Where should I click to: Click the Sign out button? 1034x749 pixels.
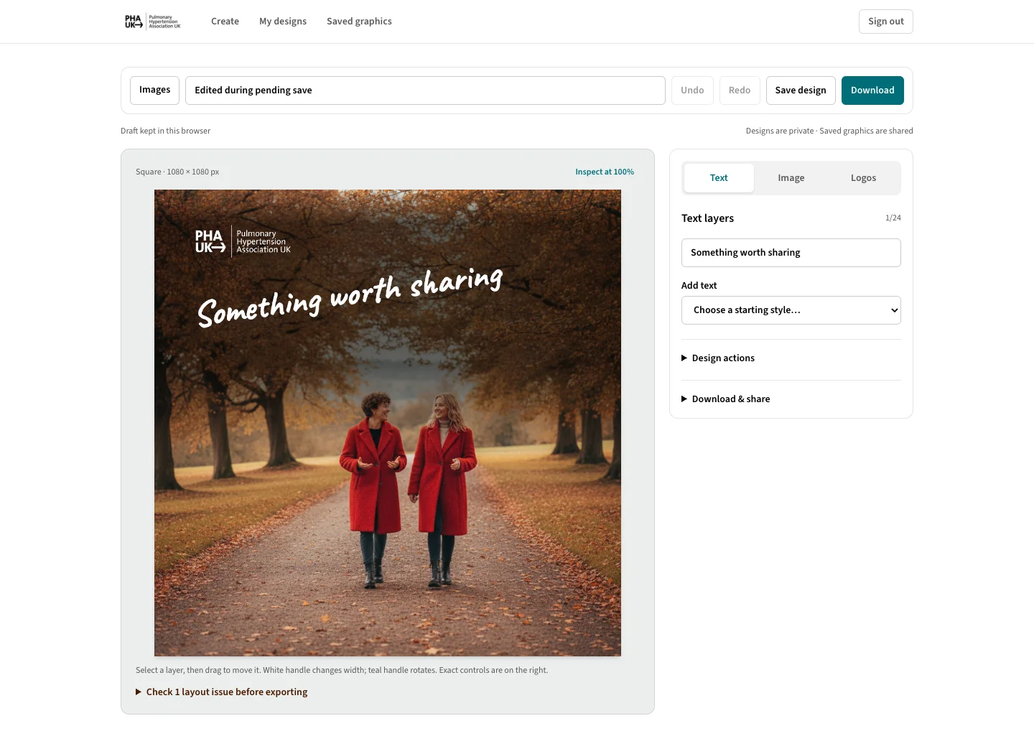885,22
